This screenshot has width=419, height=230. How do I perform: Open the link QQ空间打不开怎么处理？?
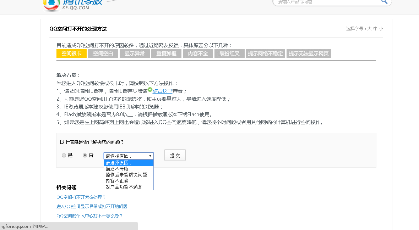pos(81,197)
